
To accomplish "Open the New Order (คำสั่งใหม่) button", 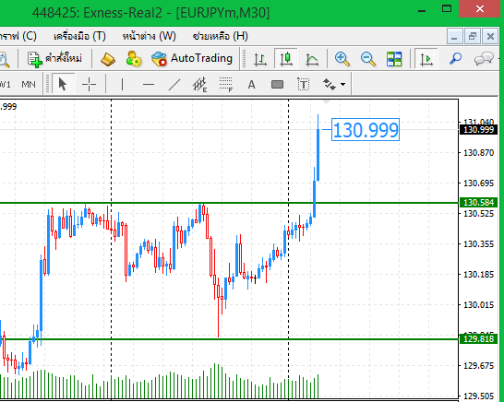I will (54, 59).
